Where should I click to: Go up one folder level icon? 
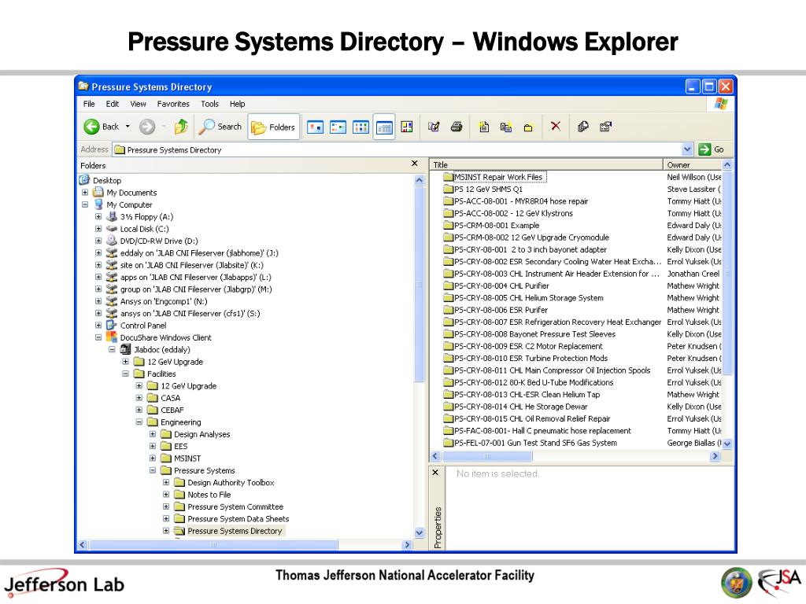tap(181, 127)
